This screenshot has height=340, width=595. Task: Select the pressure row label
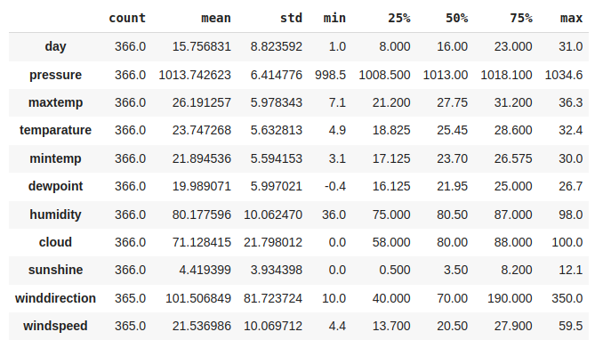click(55, 75)
